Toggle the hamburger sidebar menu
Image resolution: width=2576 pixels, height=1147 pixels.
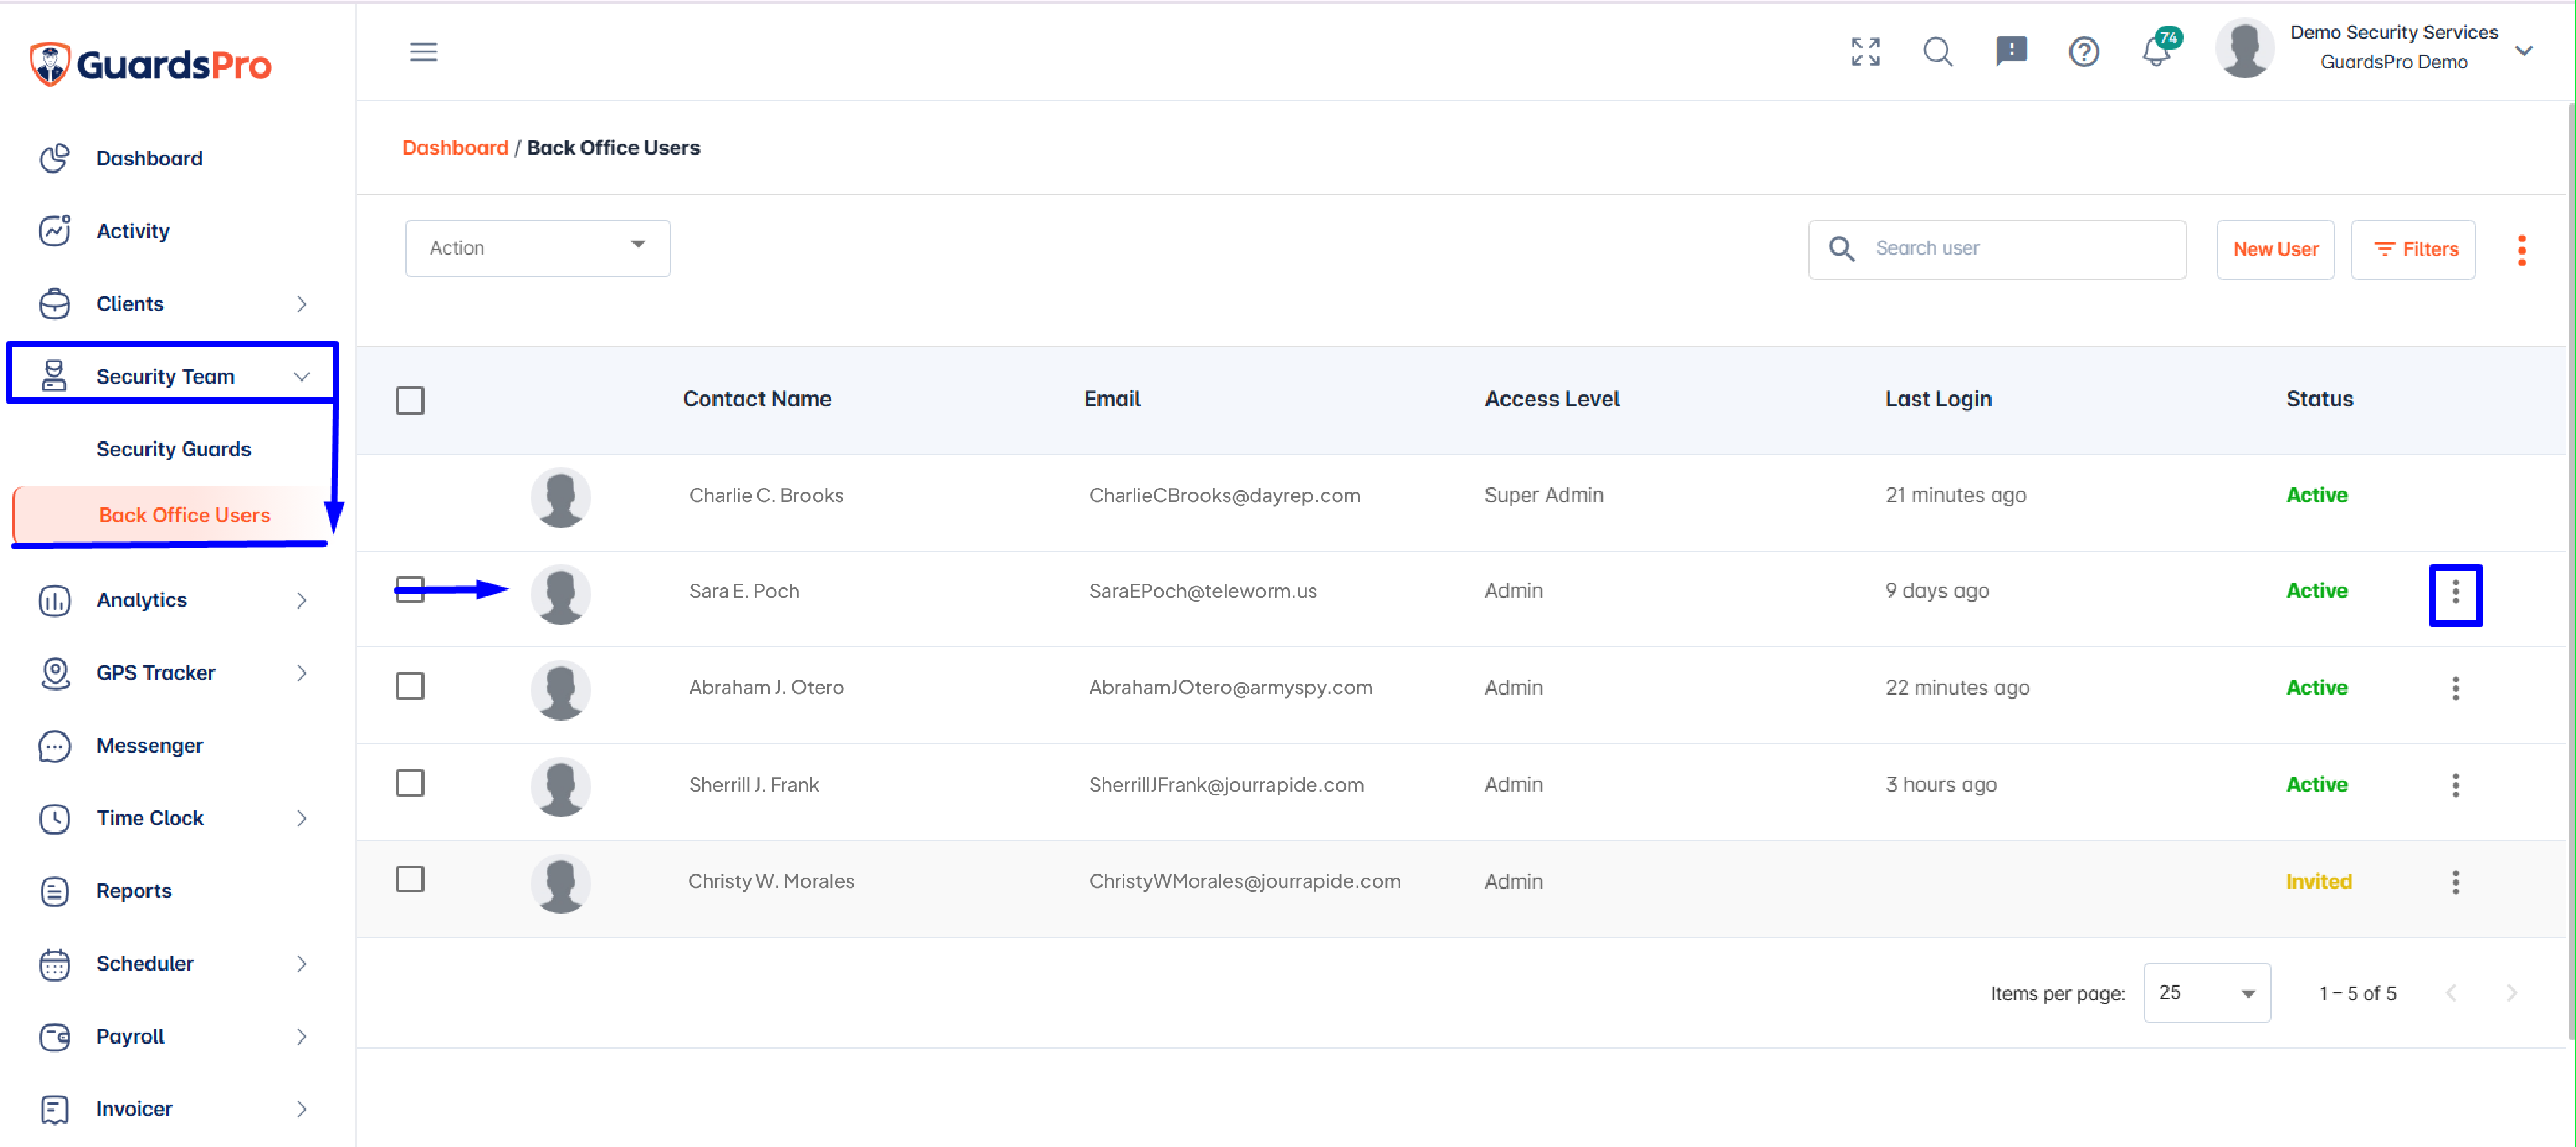coord(423,52)
